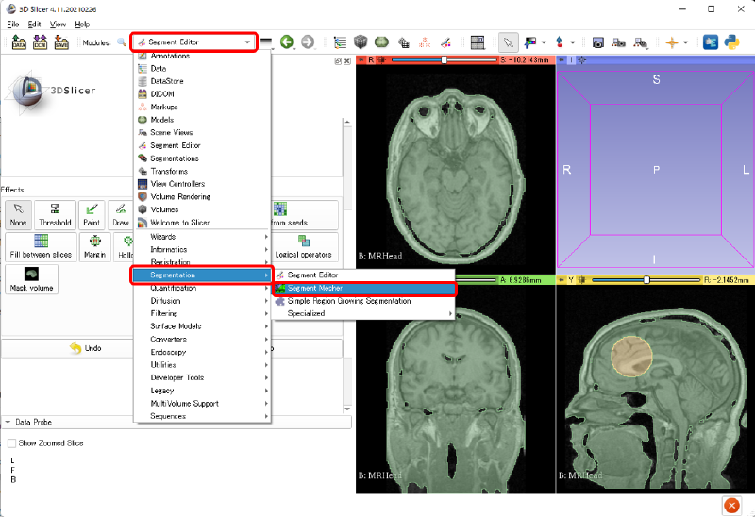This screenshot has width=755, height=517.
Task: Select the Paint effect
Action: coord(92,214)
